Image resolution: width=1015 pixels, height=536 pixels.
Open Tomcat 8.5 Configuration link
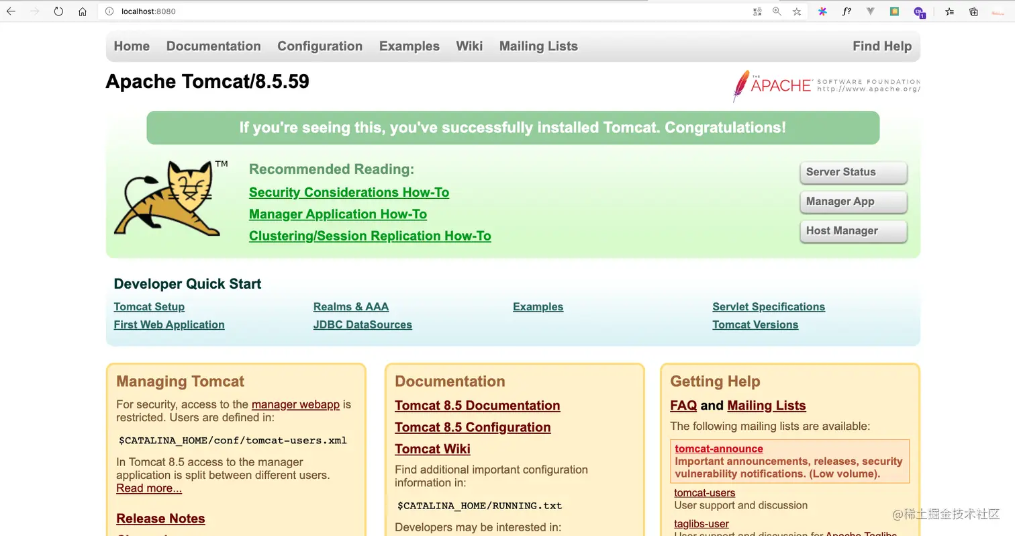click(x=473, y=427)
